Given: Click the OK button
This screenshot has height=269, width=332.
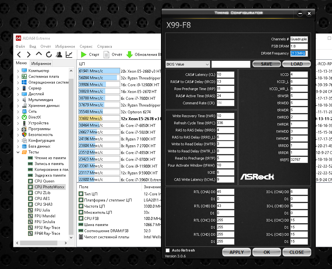Looking at the screenshot, I should coord(267,252).
